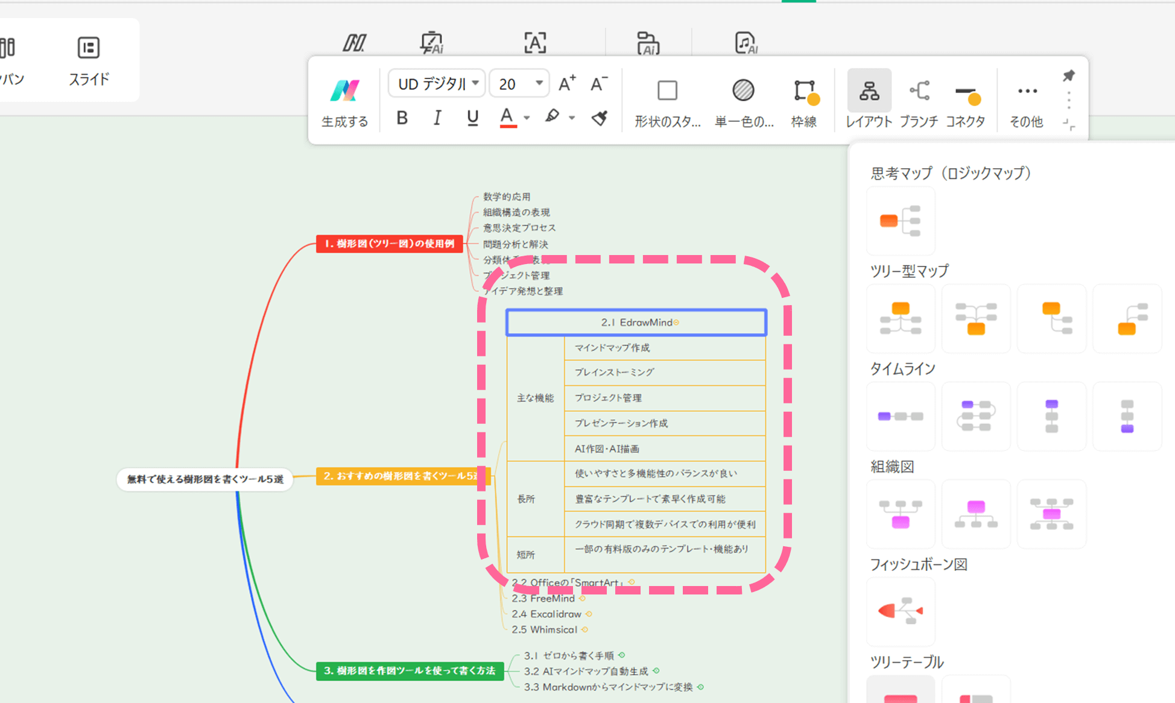Click the AI music note icon

746,43
